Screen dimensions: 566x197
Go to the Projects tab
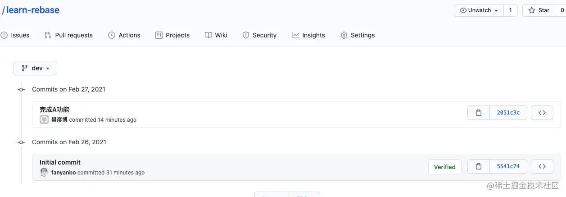click(x=172, y=35)
